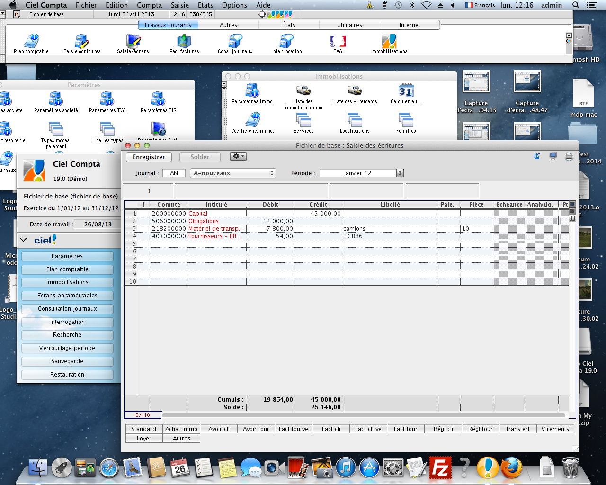Click Immobilisations button in side panel
Viewport: 606px width, 485px height.
[67, 282]
